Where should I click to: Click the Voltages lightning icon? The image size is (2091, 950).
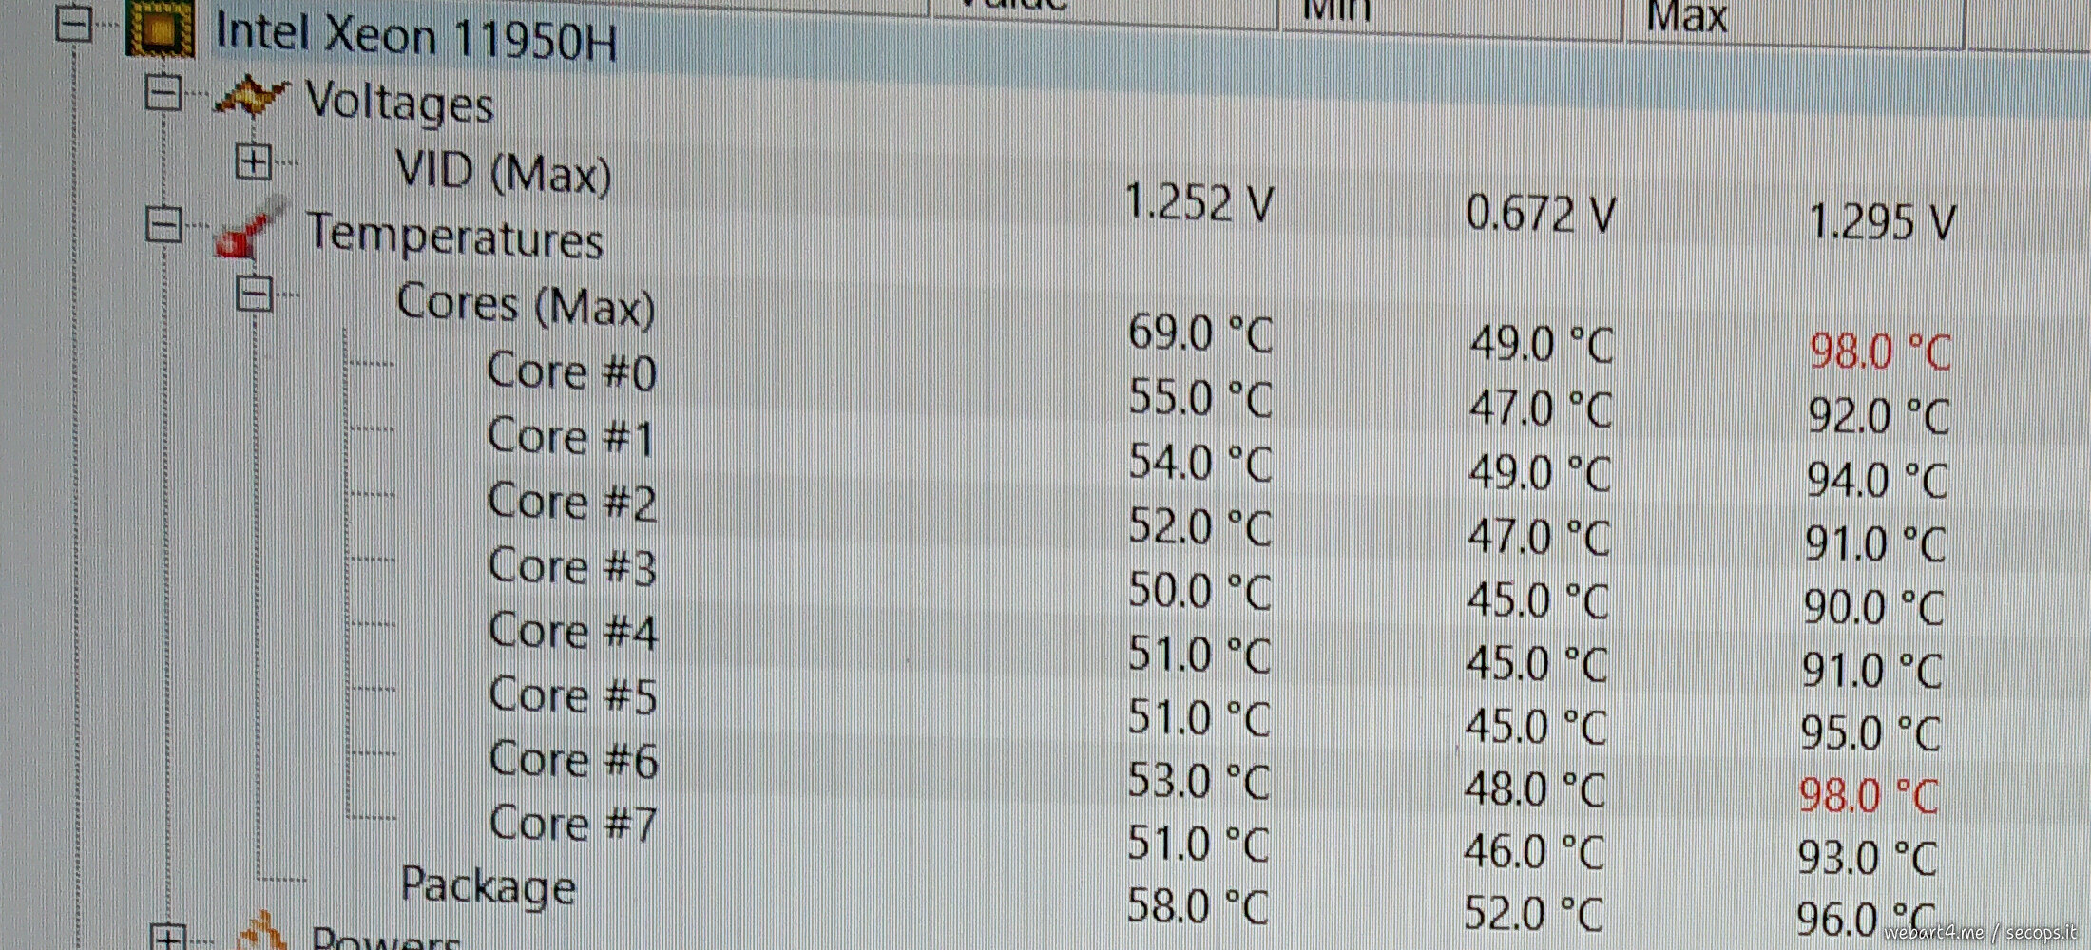point(250,97)
